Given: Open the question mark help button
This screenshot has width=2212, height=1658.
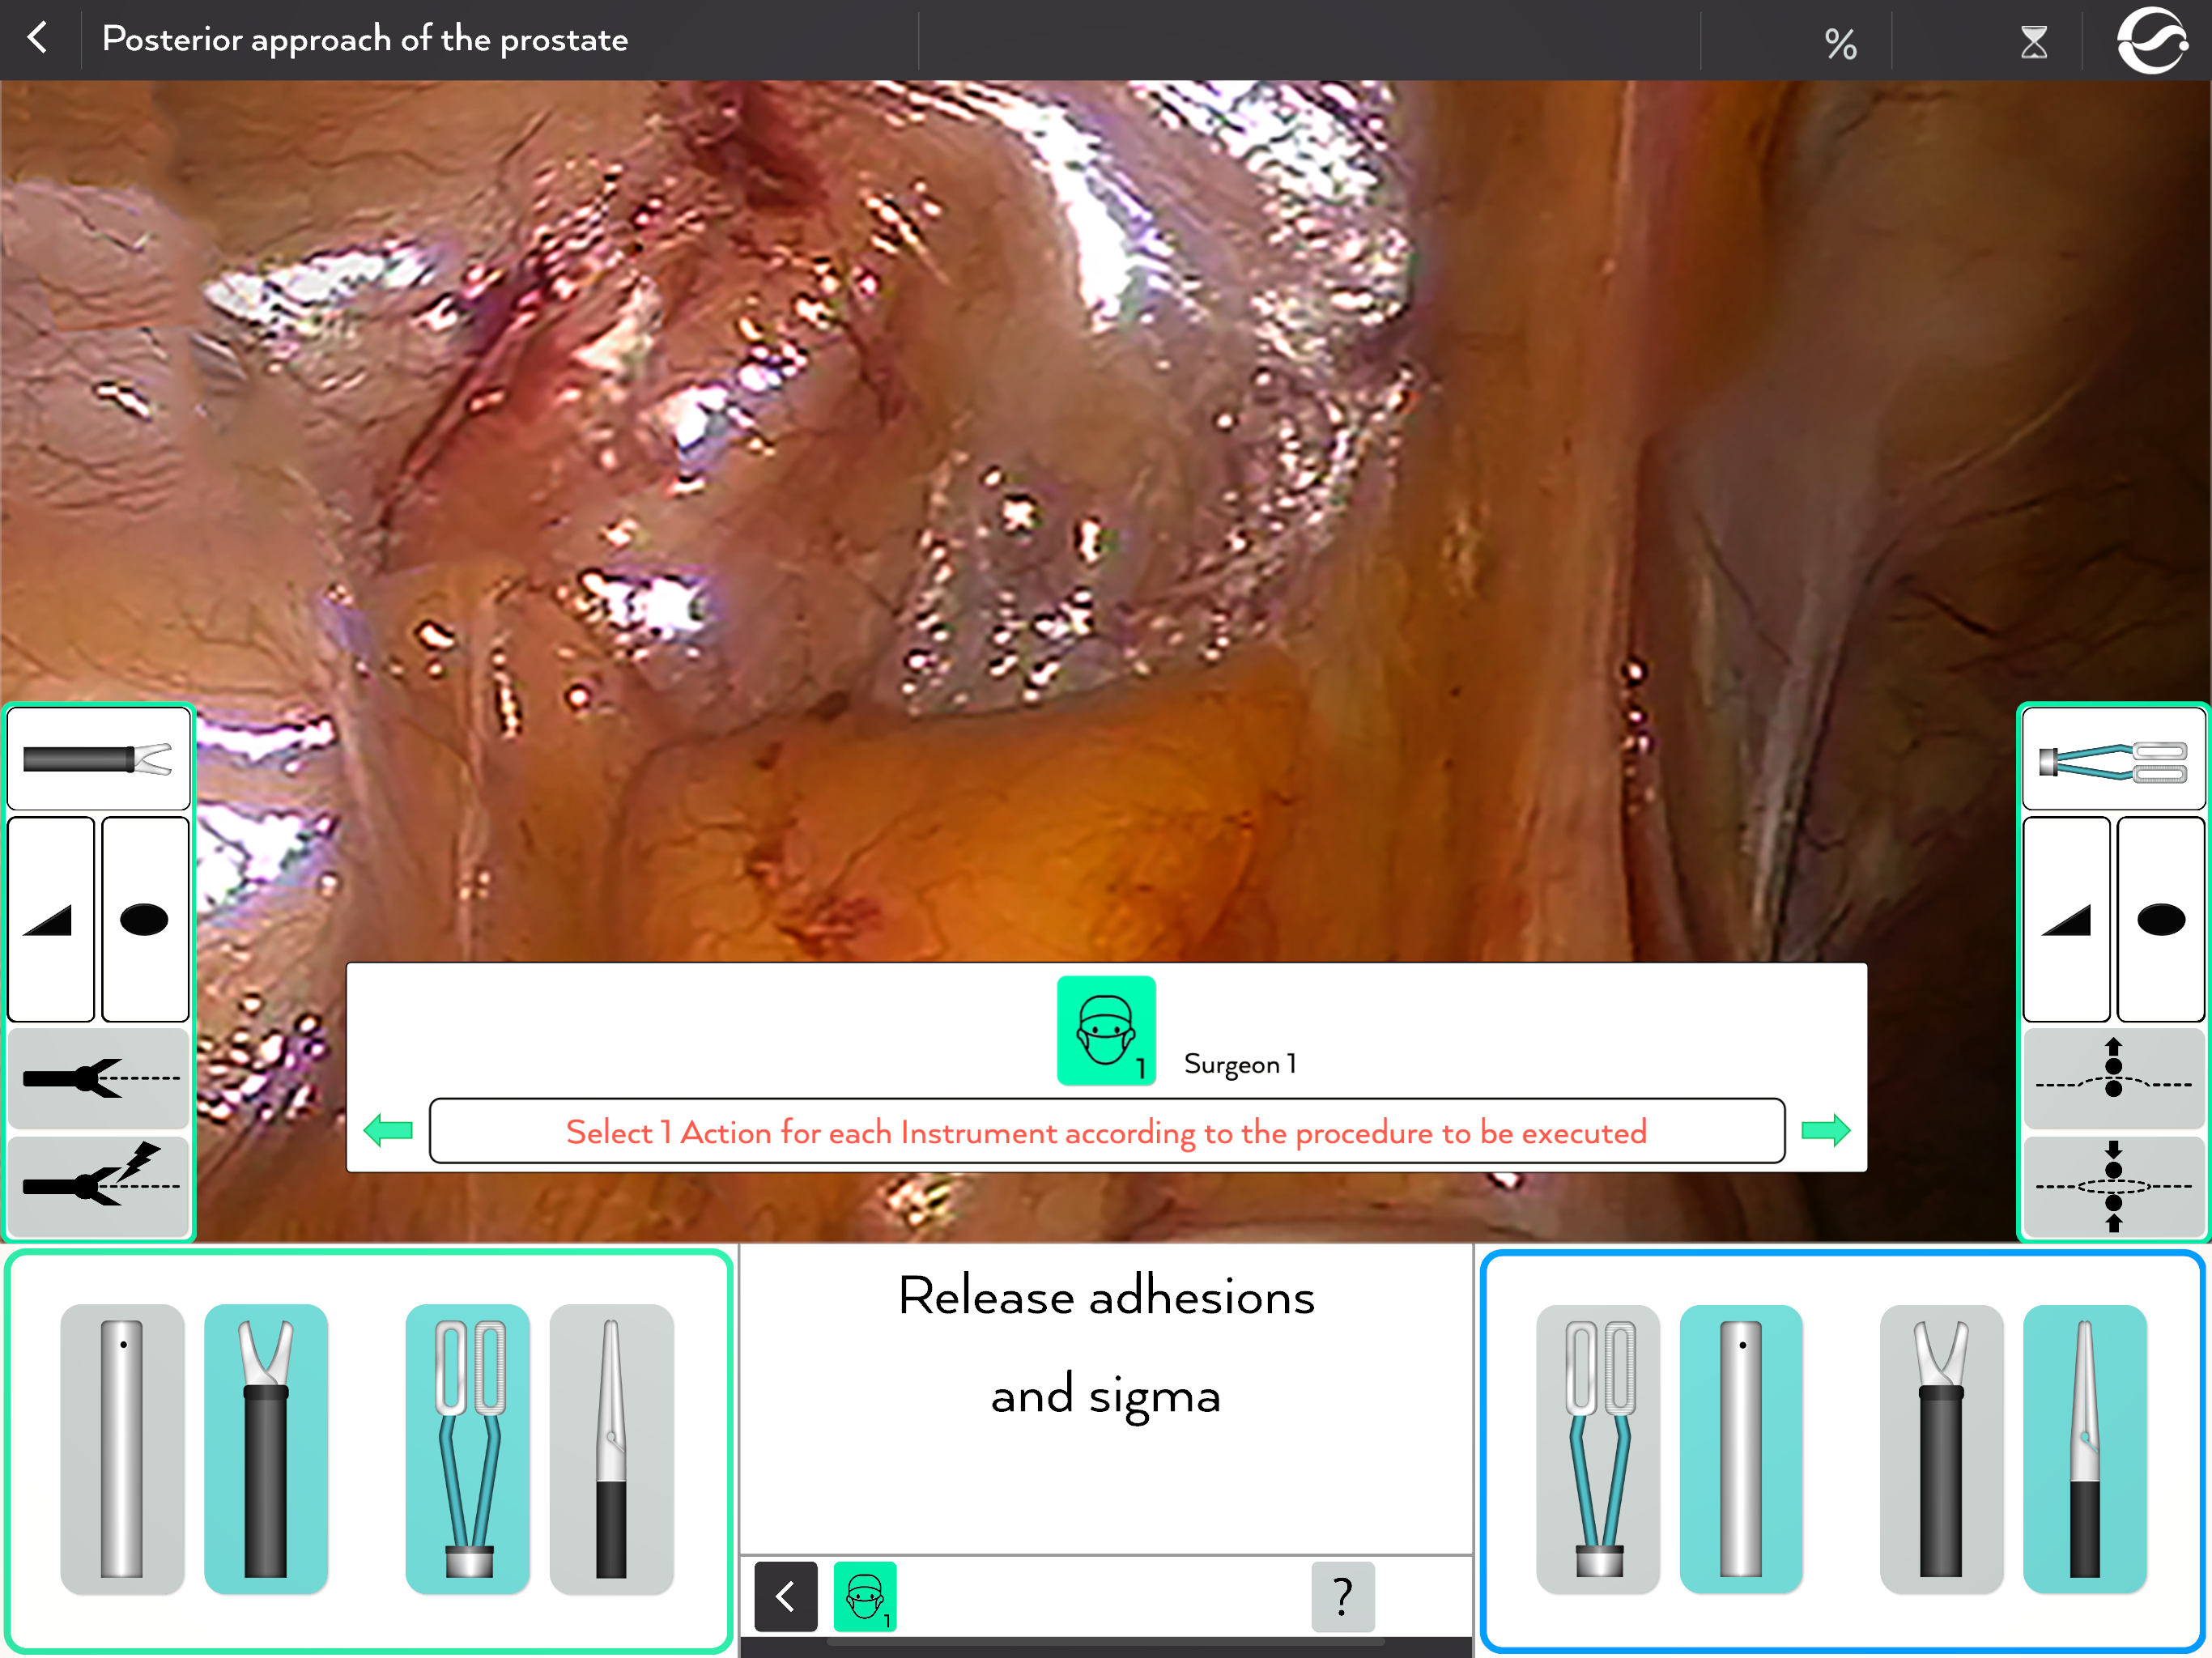Looking at the screenshot, I should click(x=1342, y=1596).
